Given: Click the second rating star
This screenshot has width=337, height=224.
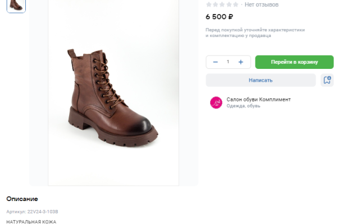Looking at the screenshot, I should [x=215, y=4].
